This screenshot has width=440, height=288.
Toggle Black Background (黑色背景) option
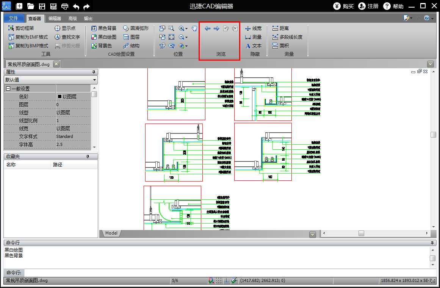tap(103, 28)
